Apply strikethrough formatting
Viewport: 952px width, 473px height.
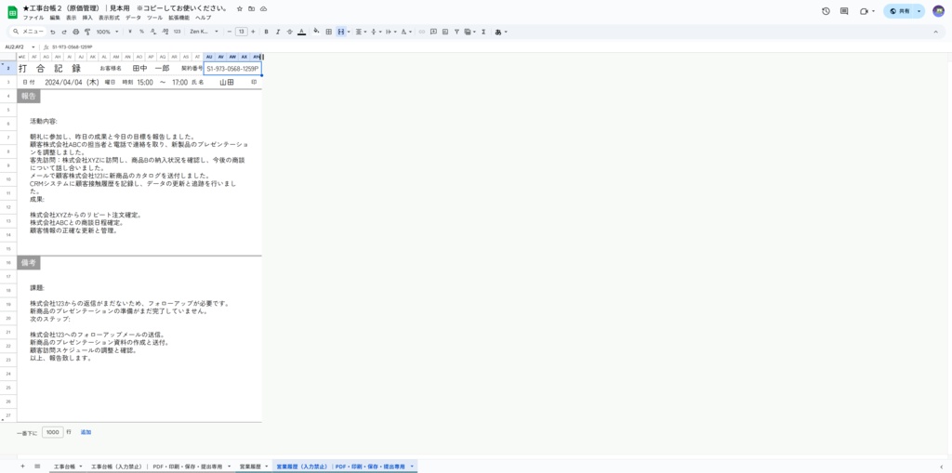(290, 32)
